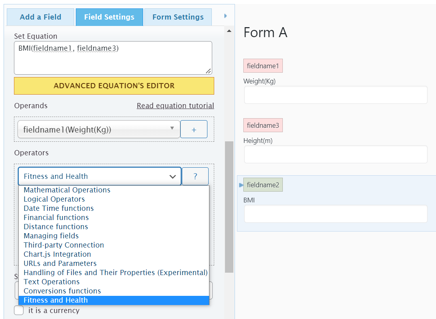Select Mathematical Operations from the list
The width and height of the screenshot is (436, 319).
67,190
